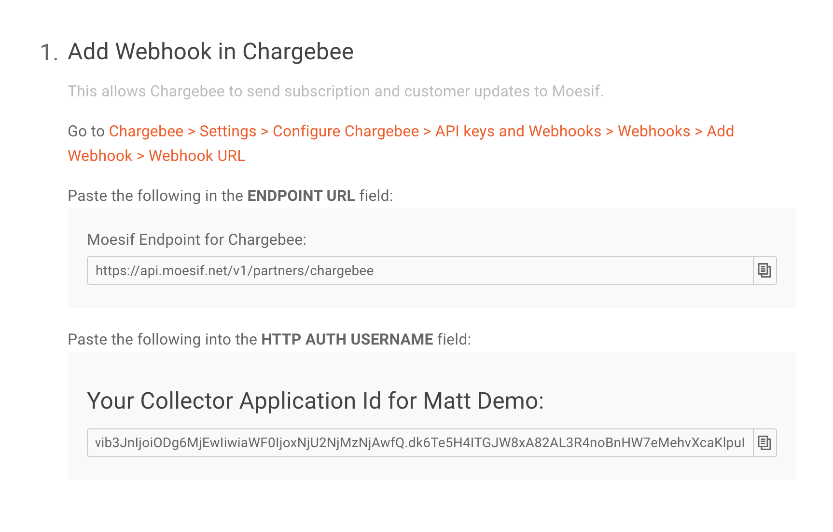Click the clipboard icon next to the Application Id field
This screenshot has width=833, height=532.
(765, 442)
